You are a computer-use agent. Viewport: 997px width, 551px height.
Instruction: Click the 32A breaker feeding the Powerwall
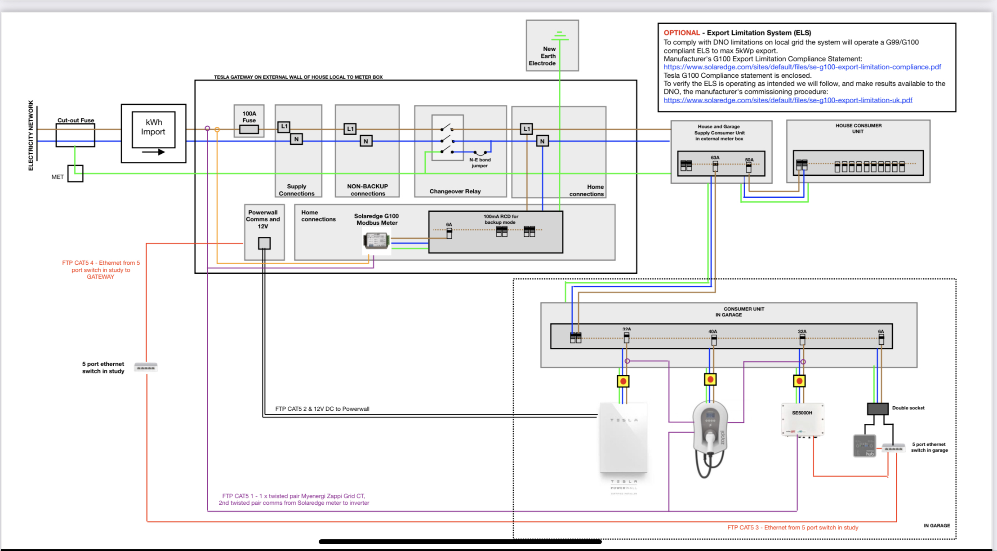(x=627, y=338)
